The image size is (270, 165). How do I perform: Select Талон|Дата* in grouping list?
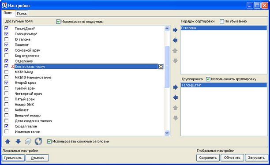(224, 85)
